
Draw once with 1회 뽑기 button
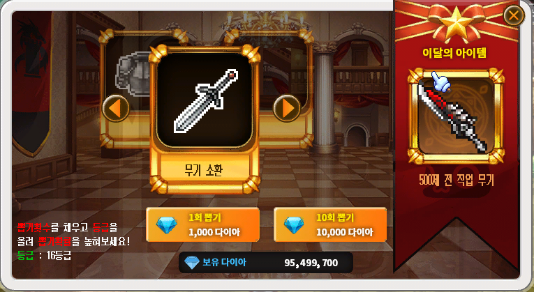202,224
